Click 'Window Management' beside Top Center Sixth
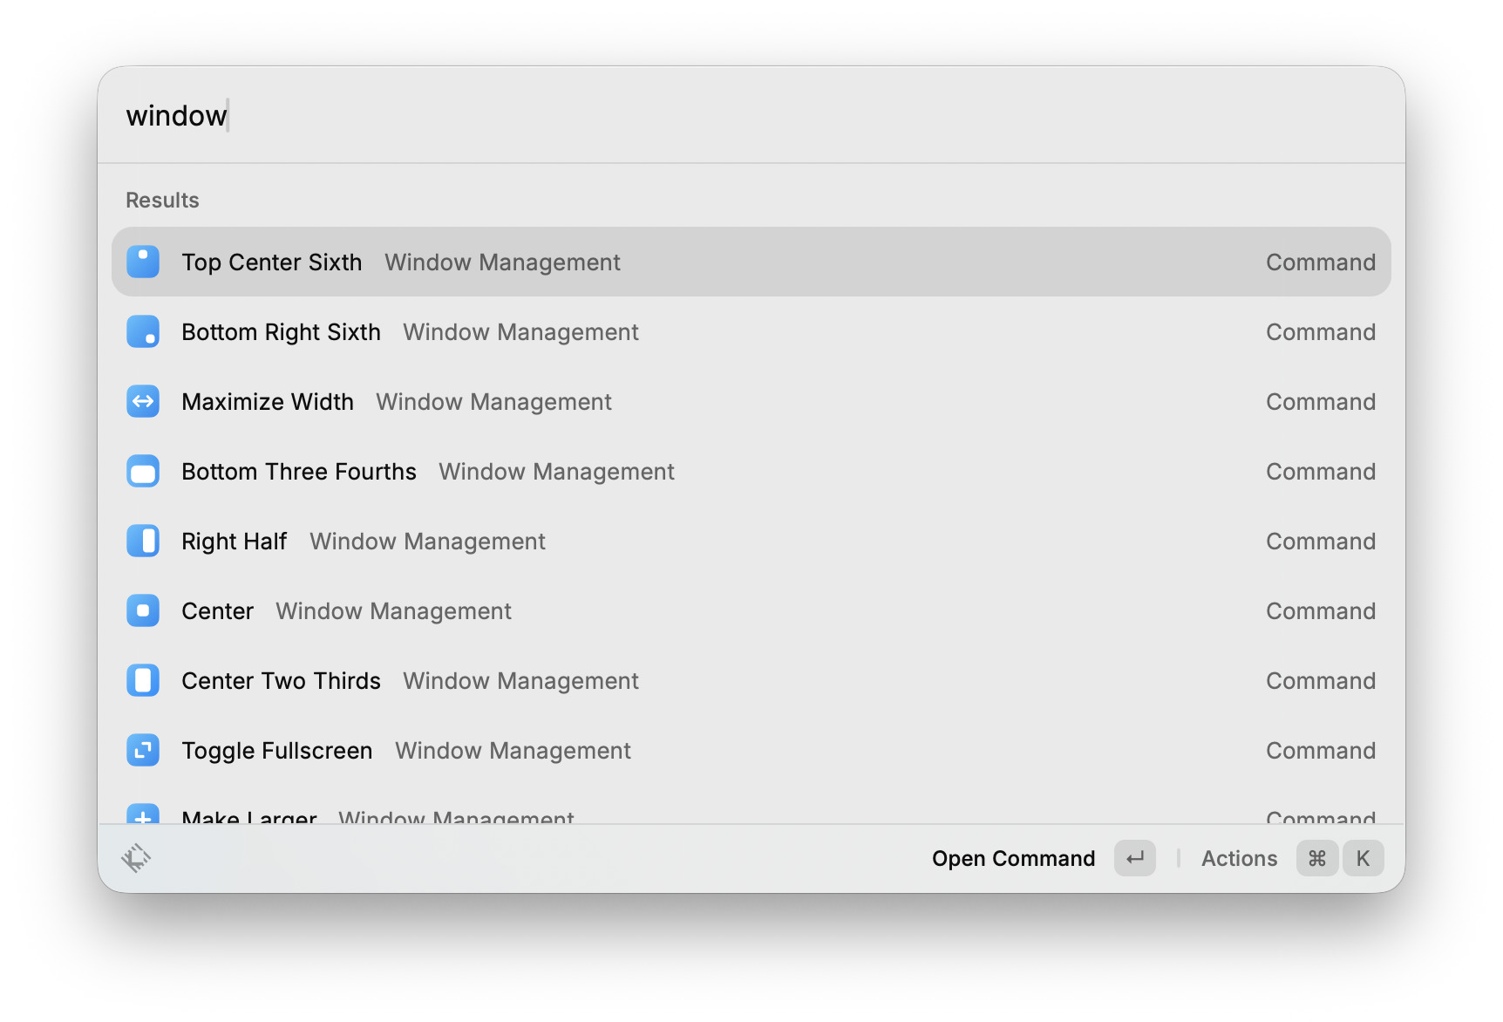This screenshot has width=1503, height=1022. coord(502,262)
